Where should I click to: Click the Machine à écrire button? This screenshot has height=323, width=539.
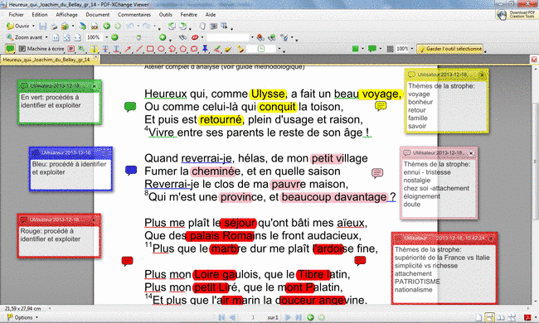(42, 49)
